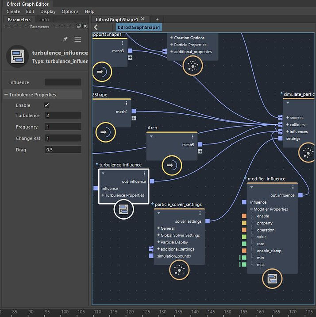Open the Options menu
Viewport: 316px width, 317px height.
click(70, 12)
